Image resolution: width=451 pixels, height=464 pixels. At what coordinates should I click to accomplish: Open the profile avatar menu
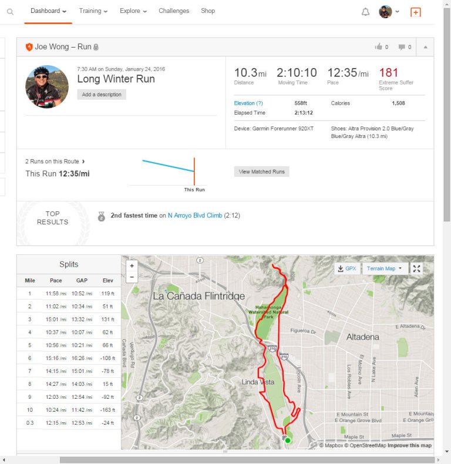pyautogui.click(x=389, y=12)
